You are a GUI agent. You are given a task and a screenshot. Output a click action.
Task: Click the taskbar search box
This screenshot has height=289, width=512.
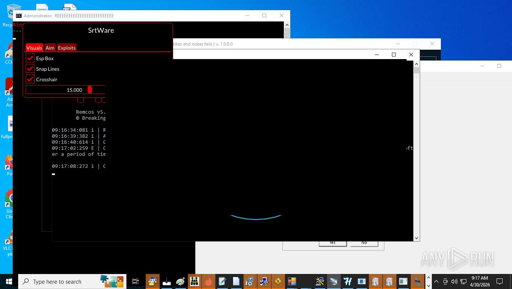pos(72,281)
